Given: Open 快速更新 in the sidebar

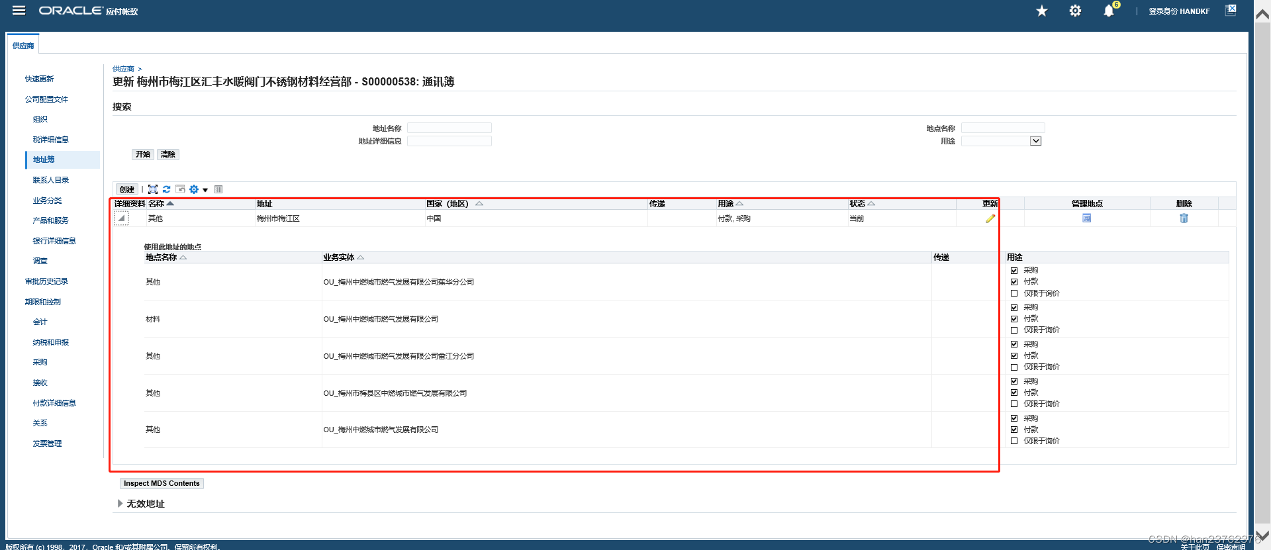Looking at the screenshot, I should point(40,79).
